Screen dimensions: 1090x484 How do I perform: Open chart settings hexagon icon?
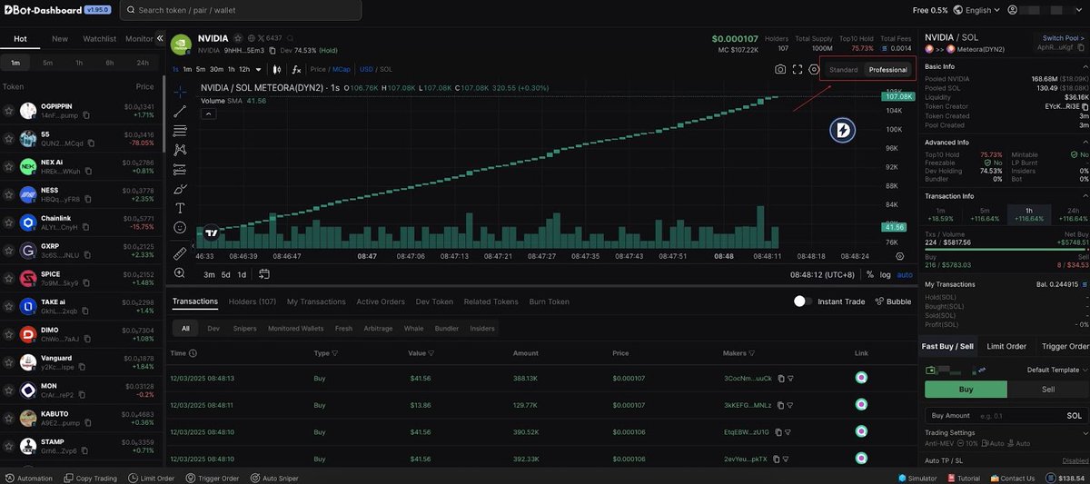click(815, 69)
